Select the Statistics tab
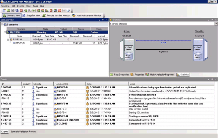218x138 pixels. pos(183,75)
